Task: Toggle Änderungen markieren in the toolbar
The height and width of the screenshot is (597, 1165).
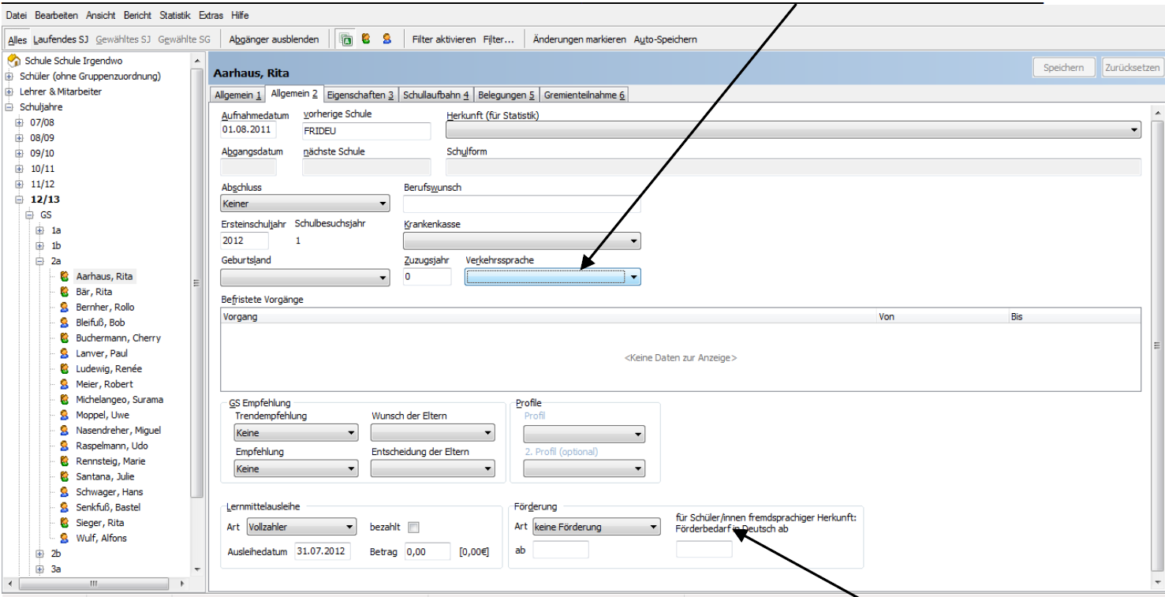Action: pyautogui.click(x=580, y=39)
